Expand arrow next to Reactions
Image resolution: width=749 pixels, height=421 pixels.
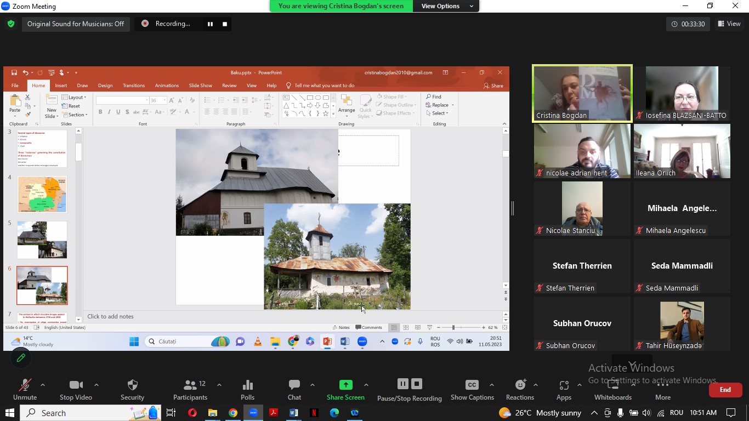pos(536,385)
